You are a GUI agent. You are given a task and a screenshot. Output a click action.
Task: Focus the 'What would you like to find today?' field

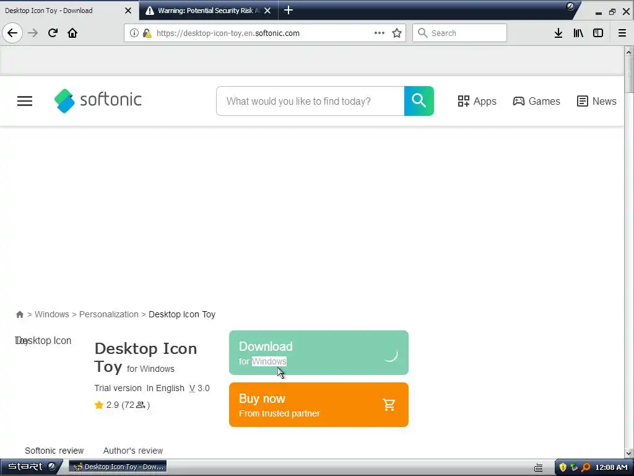click(310, 101)
